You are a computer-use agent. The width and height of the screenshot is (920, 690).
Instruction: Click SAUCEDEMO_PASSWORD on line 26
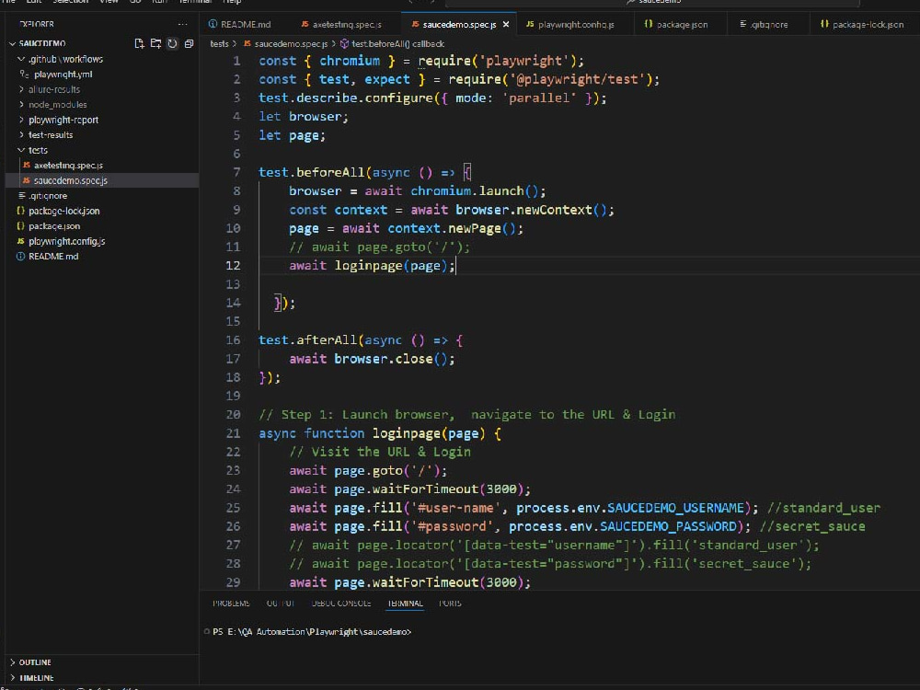[668, 526]
